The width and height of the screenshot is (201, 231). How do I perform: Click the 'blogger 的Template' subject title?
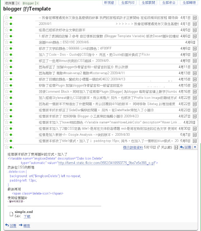tap(27, 9)
